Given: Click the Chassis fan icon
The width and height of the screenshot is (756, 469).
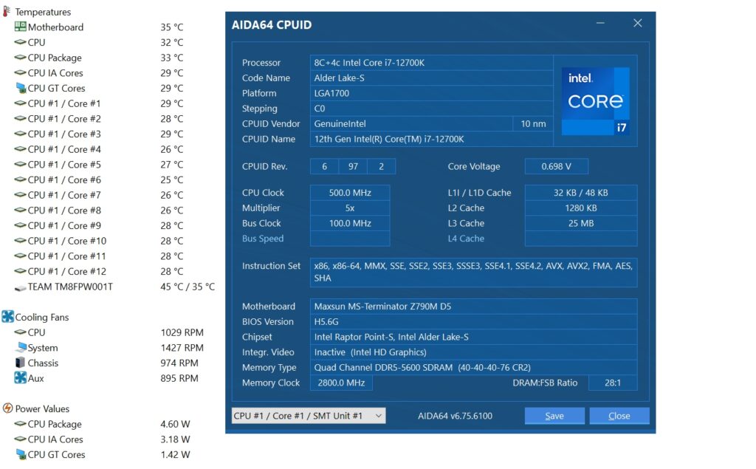Looking at the screenshot, I should click(21, 363).
